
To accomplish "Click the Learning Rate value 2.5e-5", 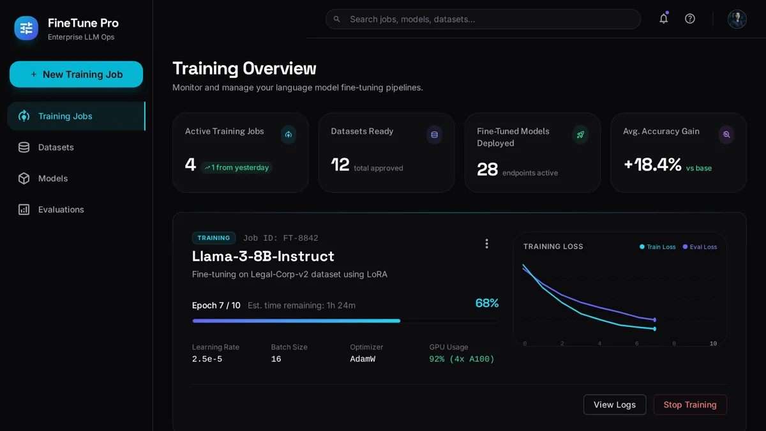I will tap(207, 359).
